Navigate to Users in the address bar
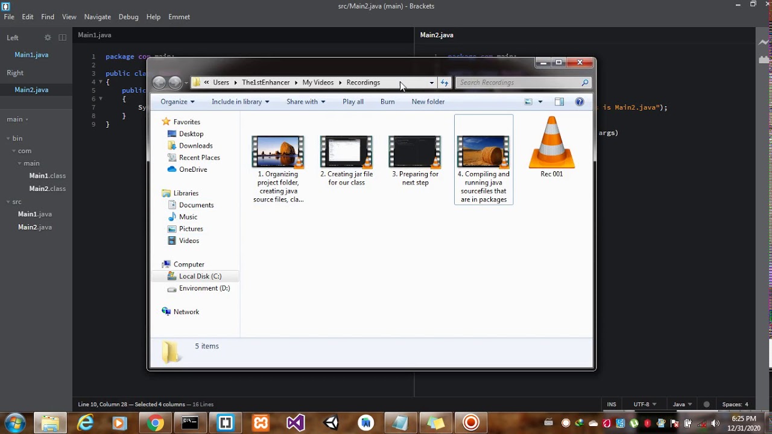The image size is (772, 434). [x=221, y=83]
